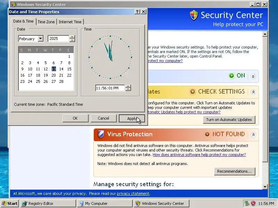This screenshot has width=278, height=208.
Task: Click Turn on Automatic Updates button
Action: pyautogui.click(x=229, y=120)
